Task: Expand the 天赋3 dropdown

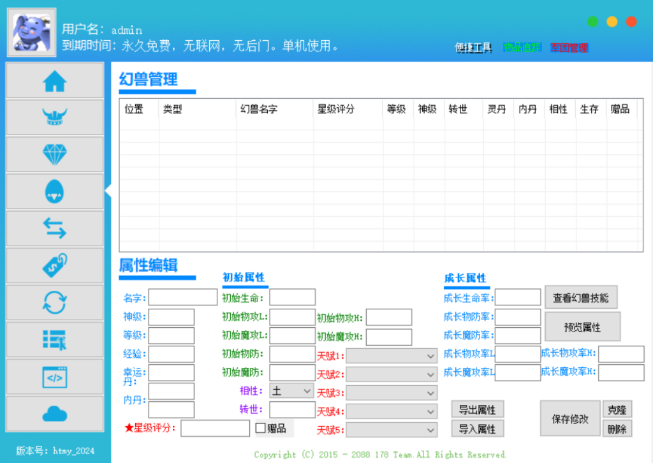Action: (392, 393)
